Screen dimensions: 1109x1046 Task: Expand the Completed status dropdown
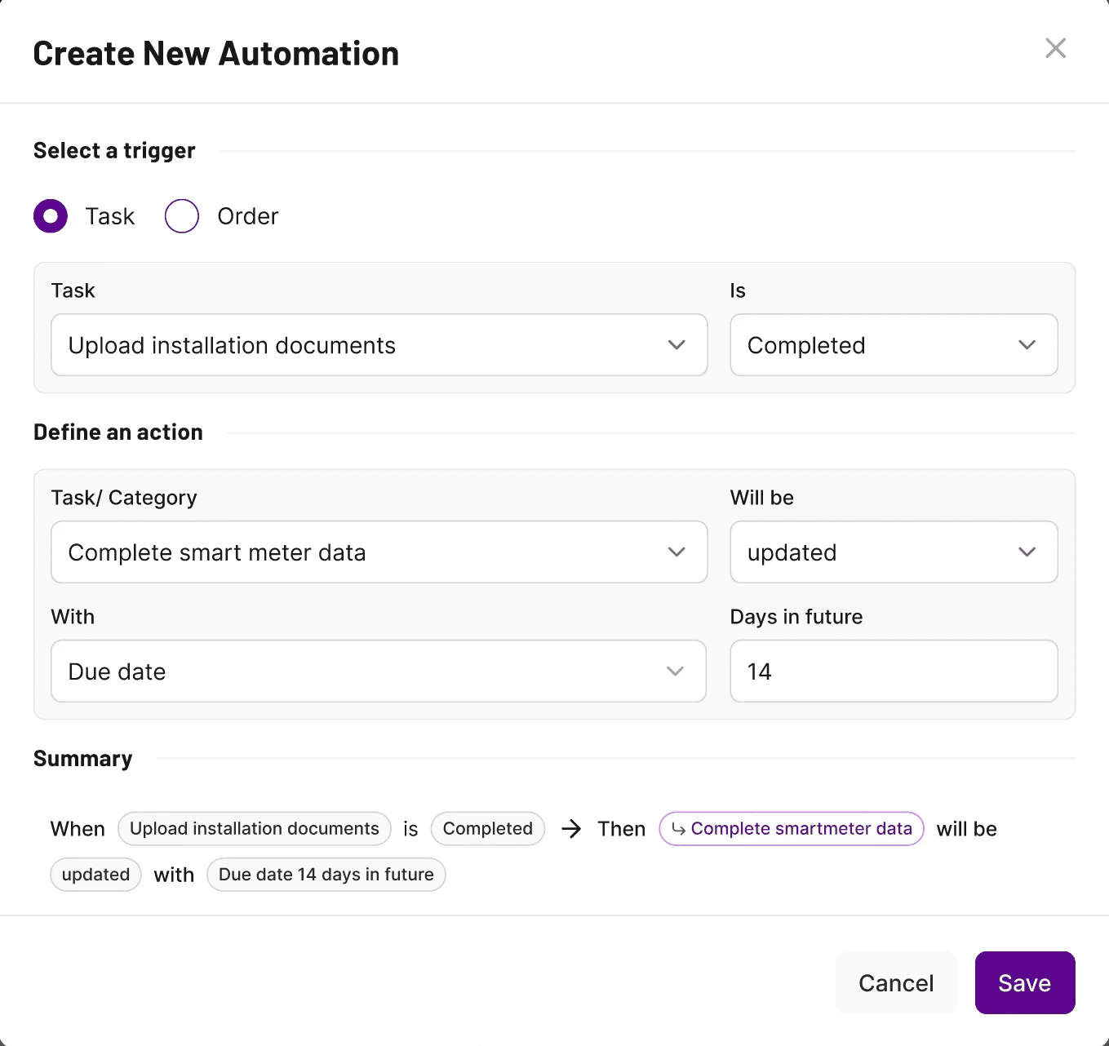pos(894,345)
